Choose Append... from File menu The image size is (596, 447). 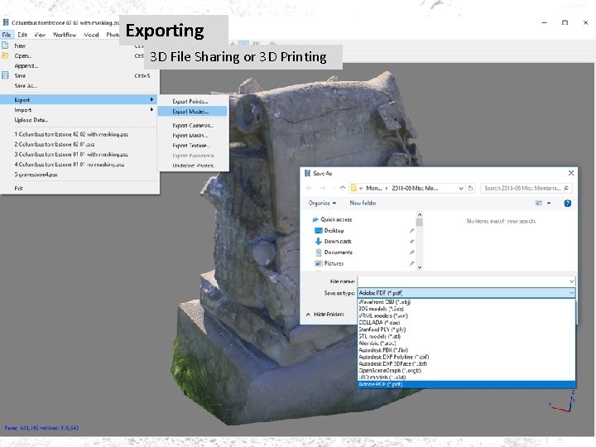tap(79, 65)
